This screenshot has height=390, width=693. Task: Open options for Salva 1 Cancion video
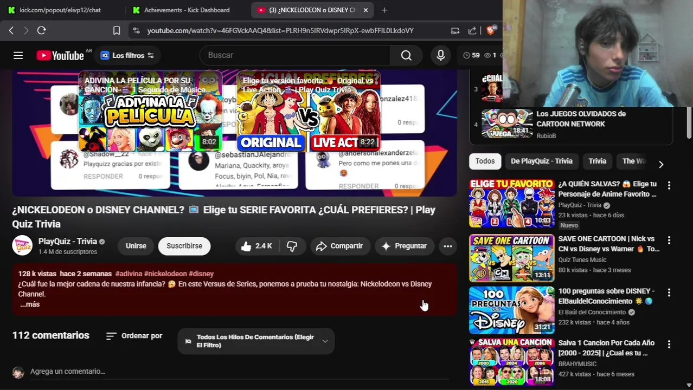669,344
